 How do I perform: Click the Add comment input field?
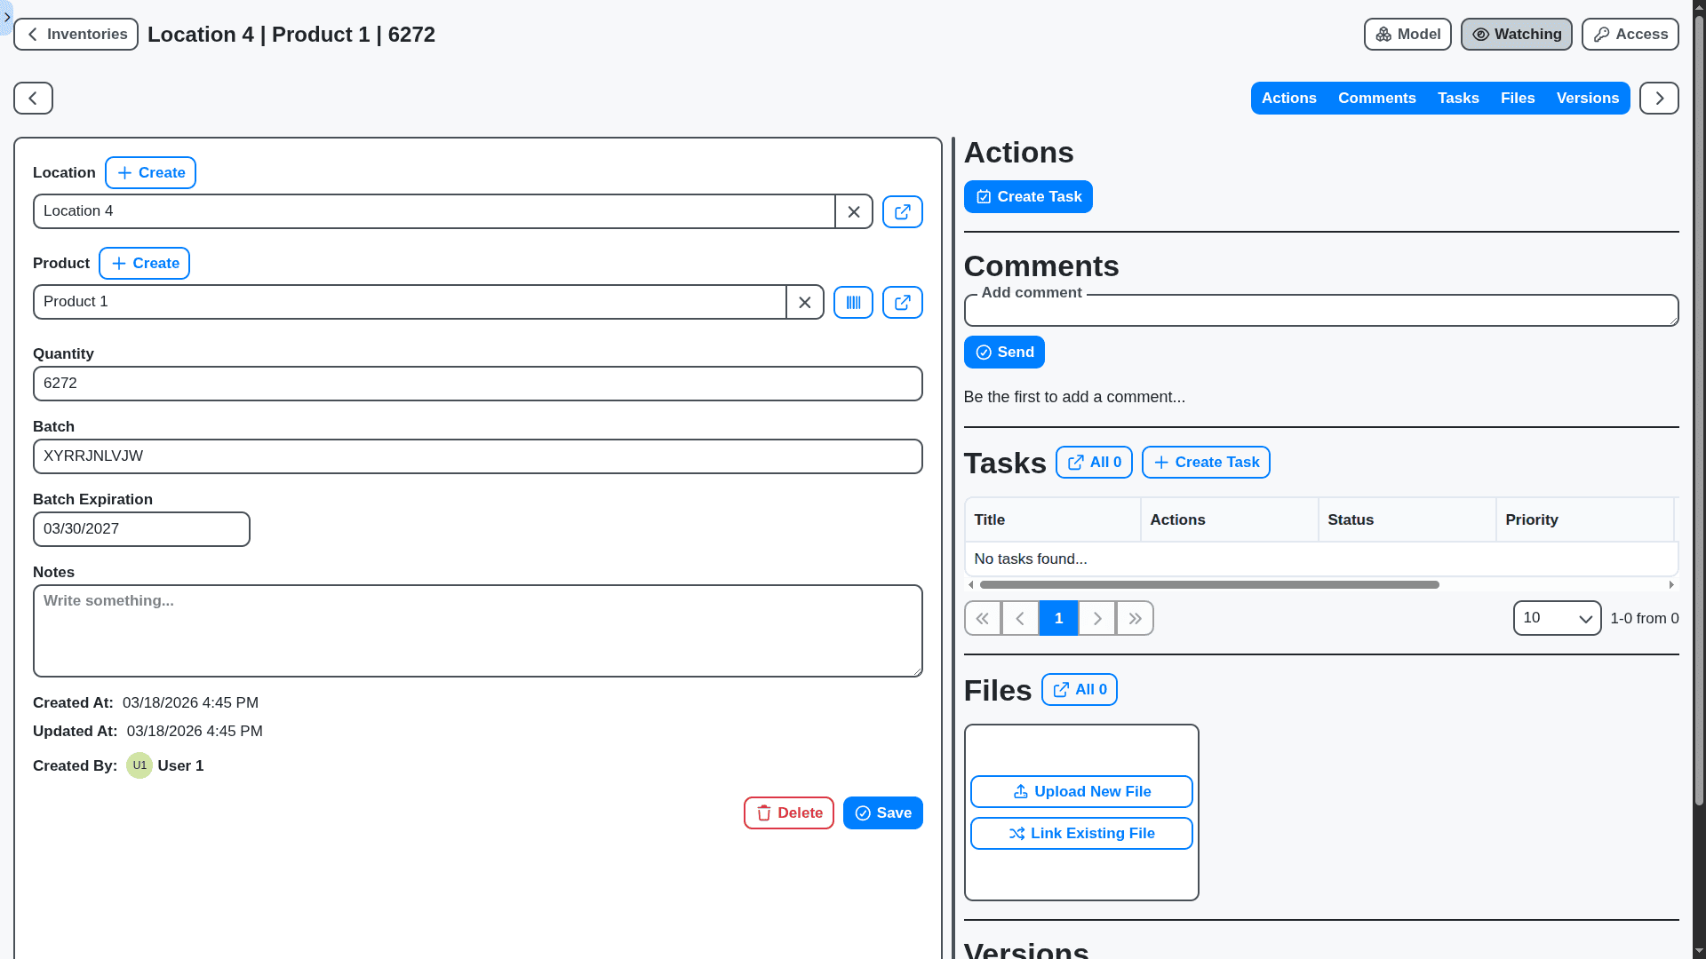(1321, 310)
